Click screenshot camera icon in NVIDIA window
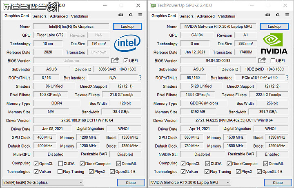The width and height of the screenshot is (294, 188). [x=268, y=15]
